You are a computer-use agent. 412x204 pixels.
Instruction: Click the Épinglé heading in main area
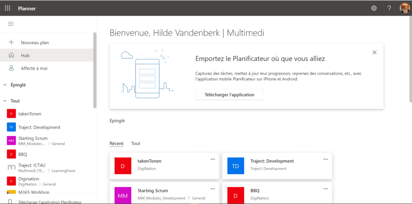pos(117,121)
